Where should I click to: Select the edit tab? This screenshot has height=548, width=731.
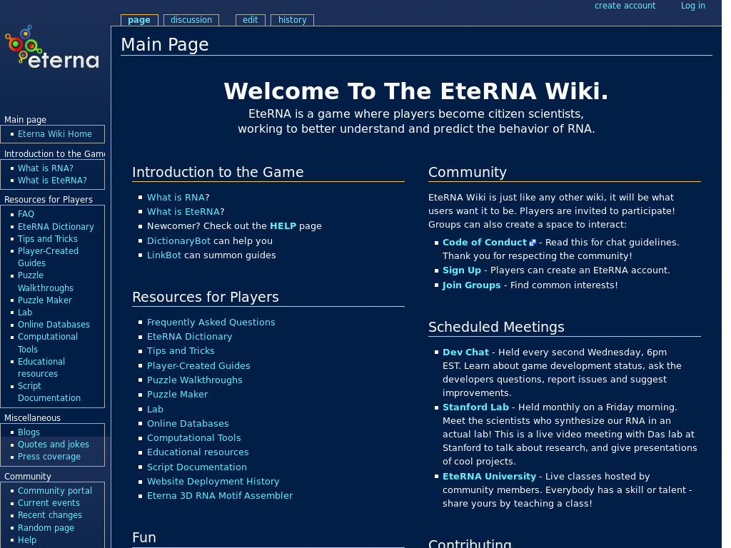[x=250, y=20]
